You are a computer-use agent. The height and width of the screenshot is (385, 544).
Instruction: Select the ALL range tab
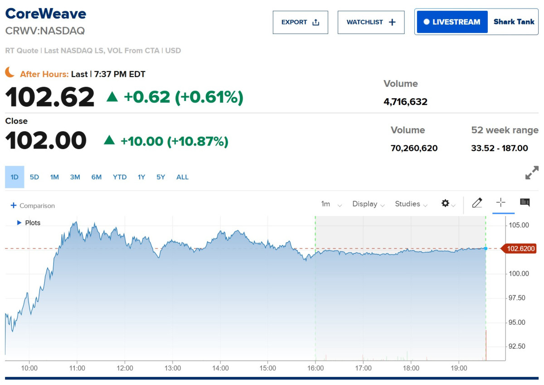coord(182,177)
